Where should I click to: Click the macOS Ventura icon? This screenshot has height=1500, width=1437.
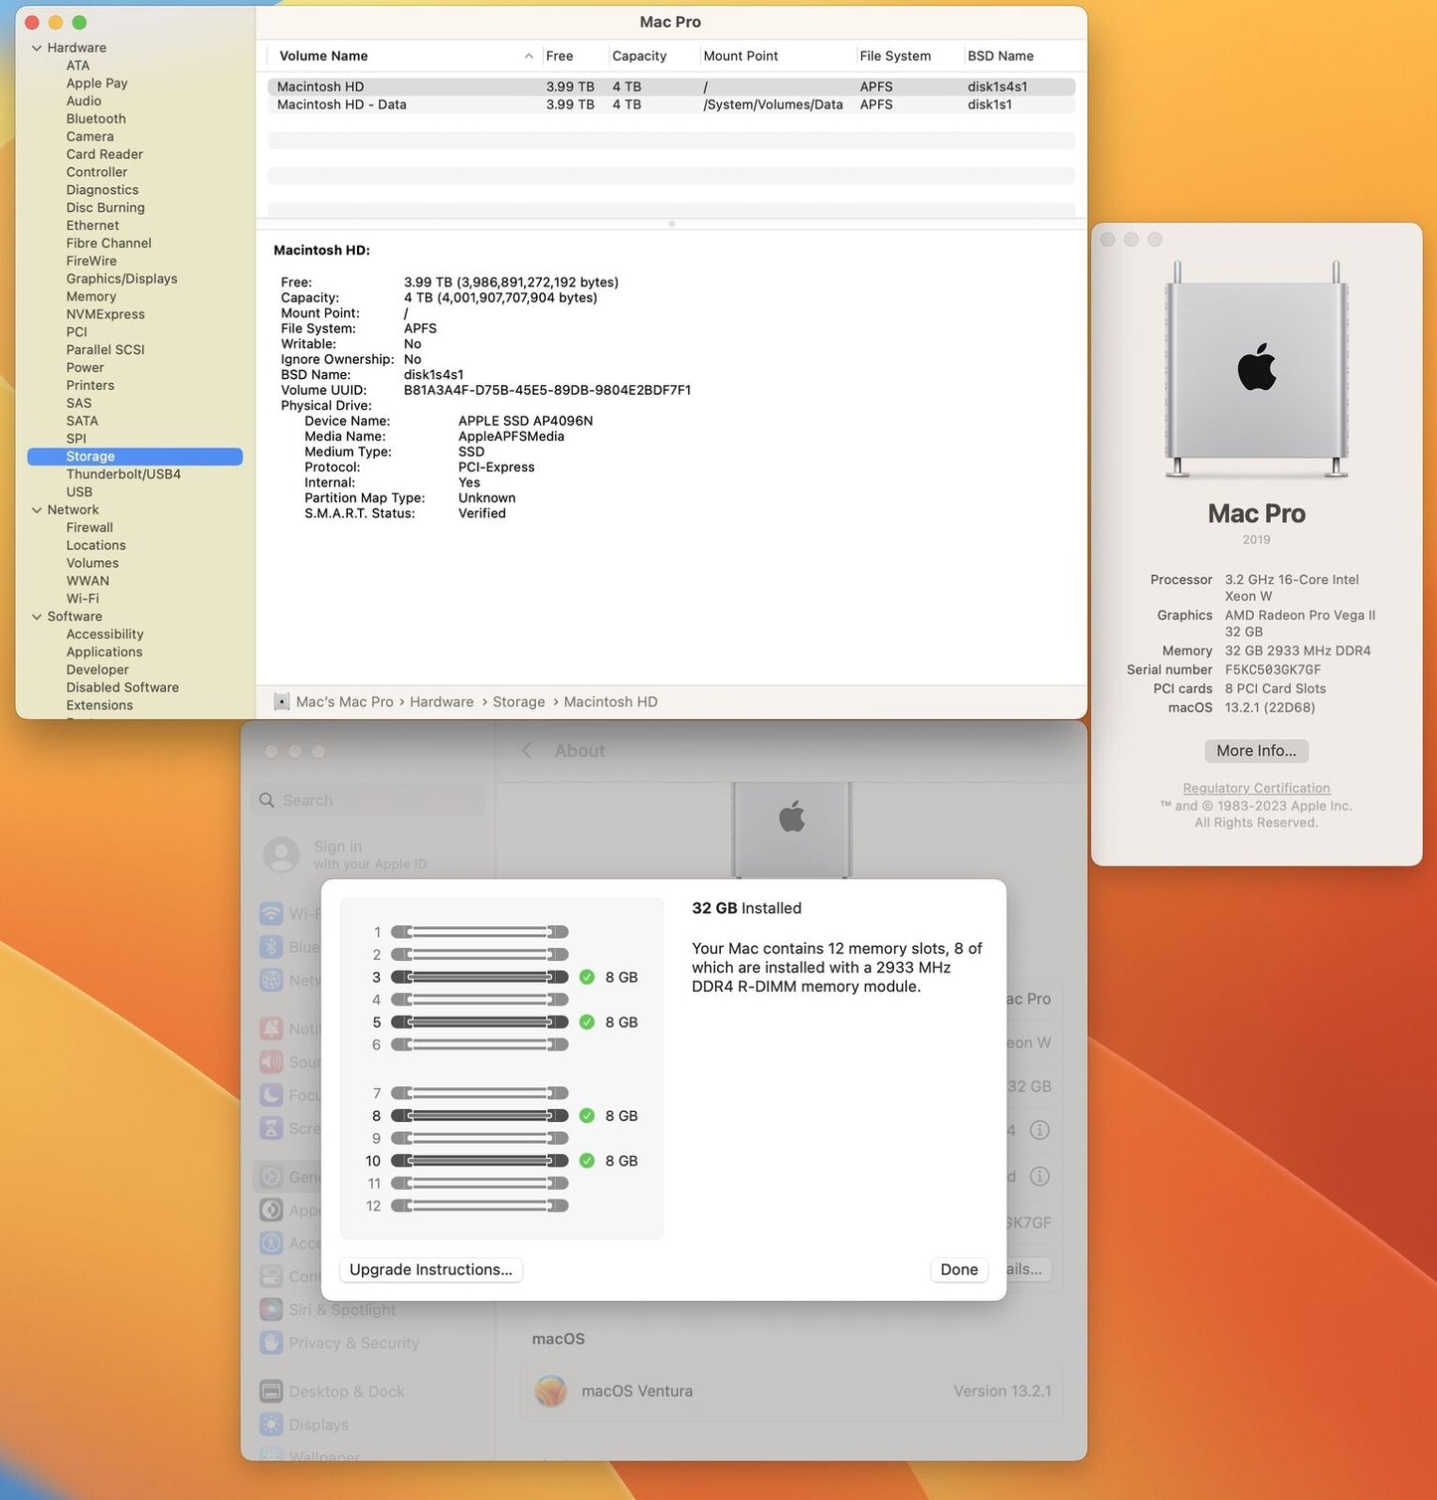[x=551, y=1392]
